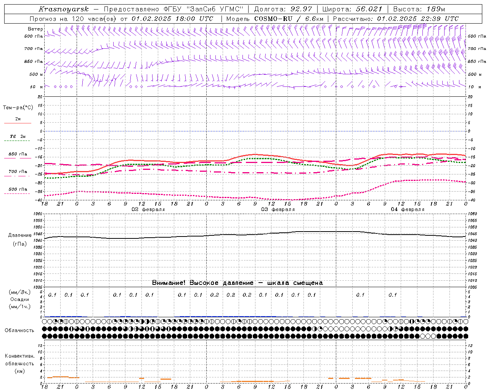Click the '2м' temperature legend entry
Image resolution: width=488 pixels, height=390 pixels.
[x=18, y=119]
